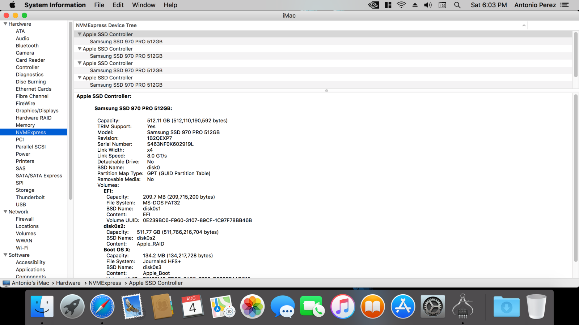
Task: Select Ethernet Cards in the sidebar
Action: [34, 89]
